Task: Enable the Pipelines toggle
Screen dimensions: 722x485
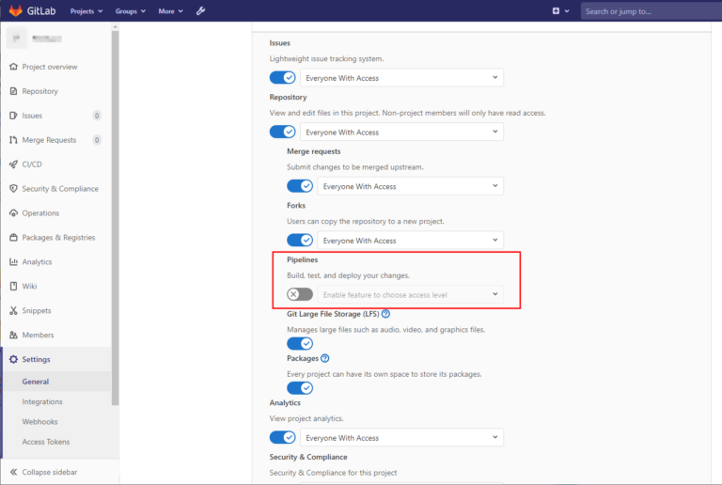Action: pos(300,294)
